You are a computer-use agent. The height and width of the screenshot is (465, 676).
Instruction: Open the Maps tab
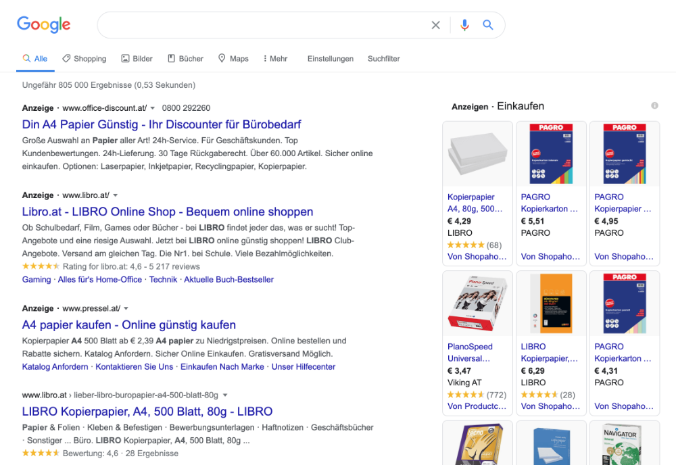233,59
